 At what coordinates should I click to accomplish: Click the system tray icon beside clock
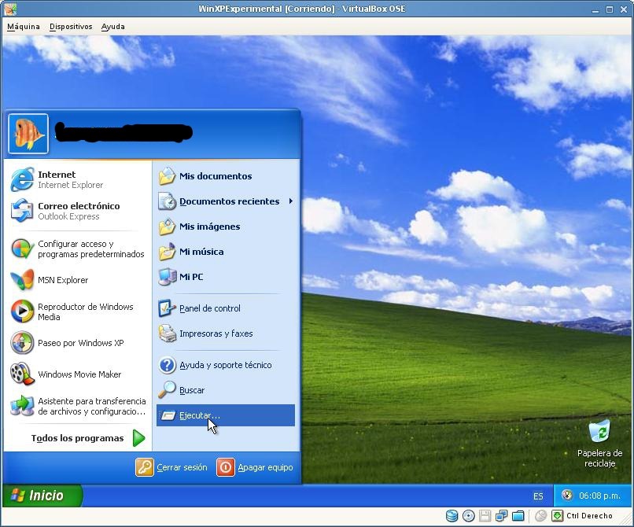tap(567, 496)
